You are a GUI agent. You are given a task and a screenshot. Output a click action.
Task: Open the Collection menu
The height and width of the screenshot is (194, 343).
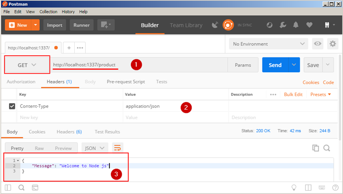pyautogui.click(x=48, y=12)
